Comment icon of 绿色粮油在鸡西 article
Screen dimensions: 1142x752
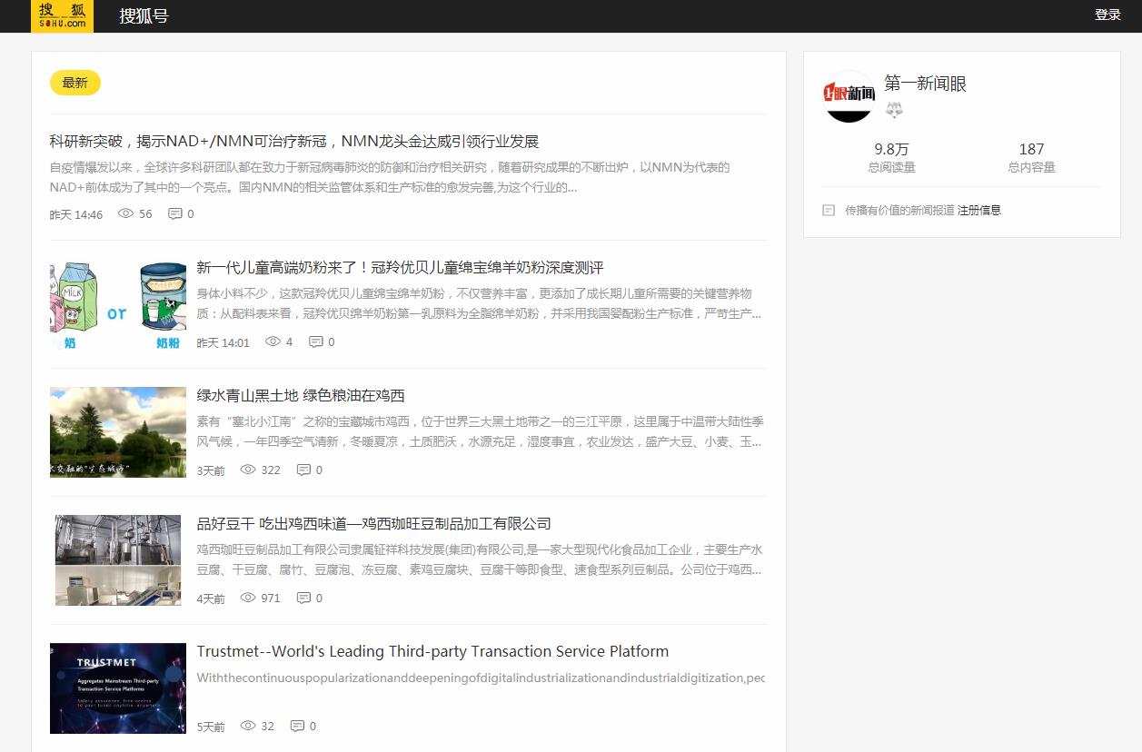click(303, 470)
